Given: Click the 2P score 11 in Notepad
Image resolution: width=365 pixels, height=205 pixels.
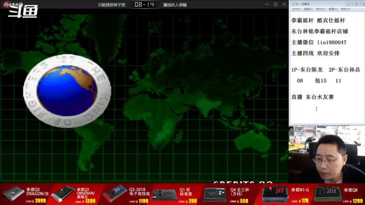Looking at the screenshot, I should 338,81.
